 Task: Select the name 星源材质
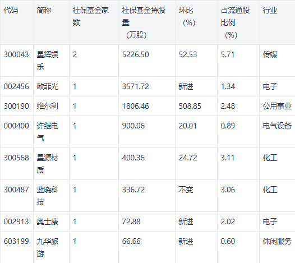pos(48,164)
